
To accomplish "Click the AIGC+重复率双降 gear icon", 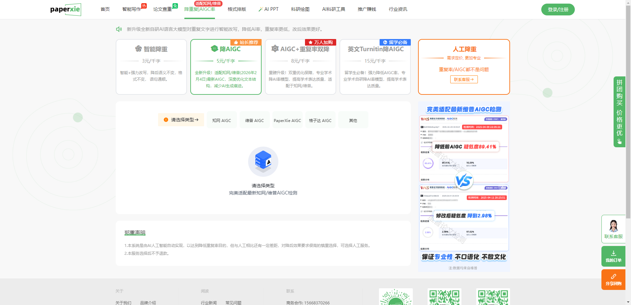I will (x=275, y=49).
